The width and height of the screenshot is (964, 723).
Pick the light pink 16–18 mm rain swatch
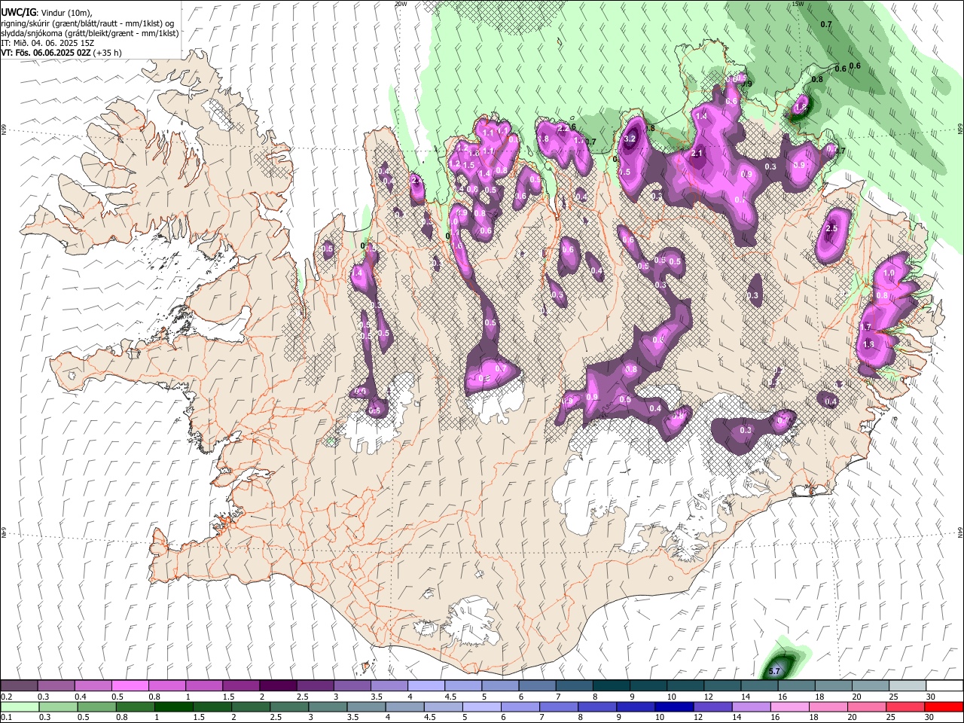pos(790,706)
